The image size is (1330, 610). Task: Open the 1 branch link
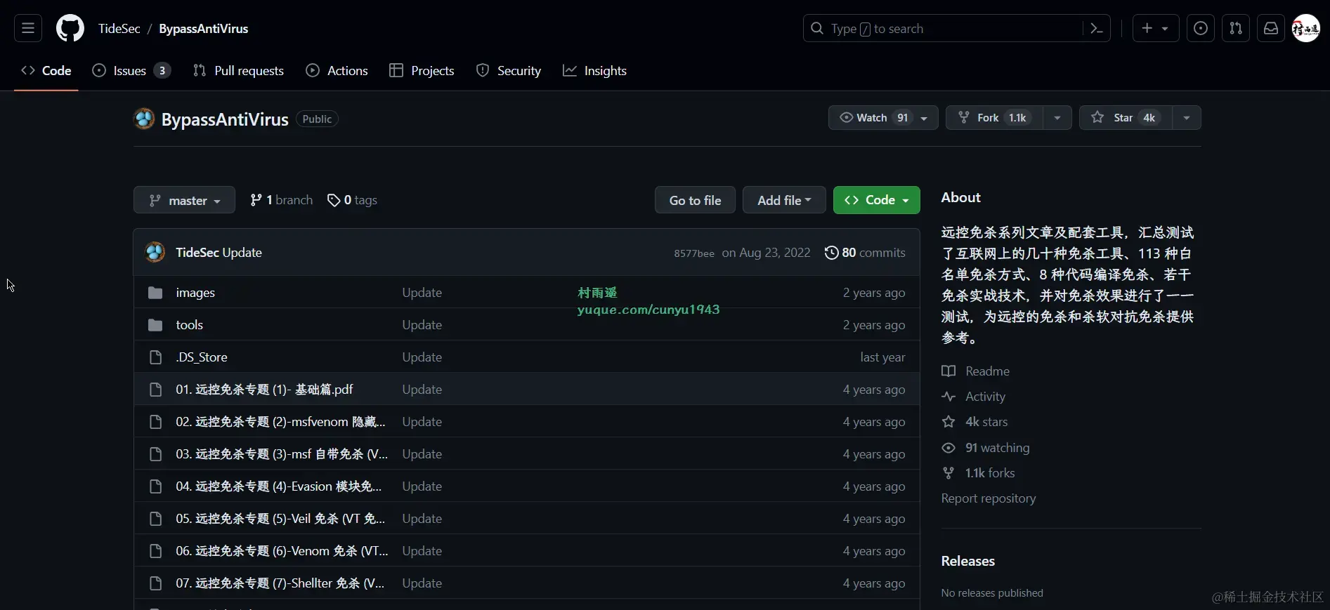281,201
